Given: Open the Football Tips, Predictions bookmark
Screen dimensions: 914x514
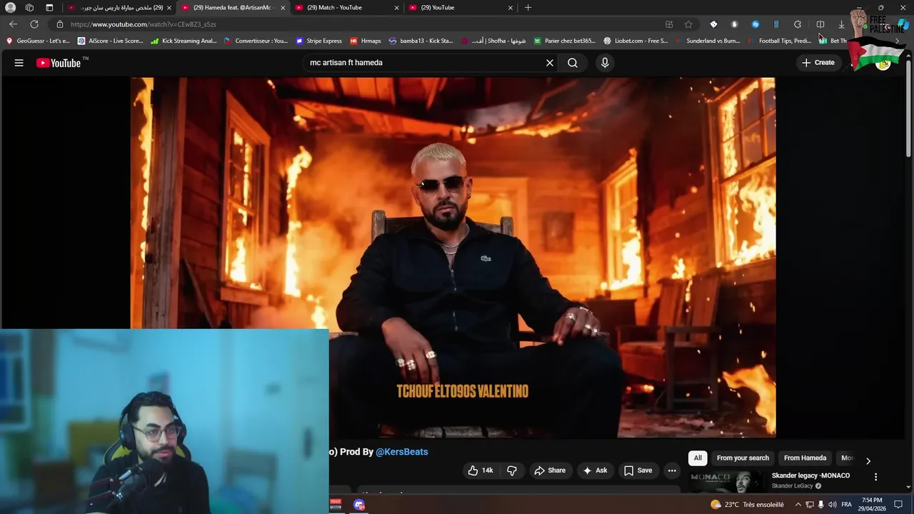Looking at the screenshot, I should (x=780, y=41).
